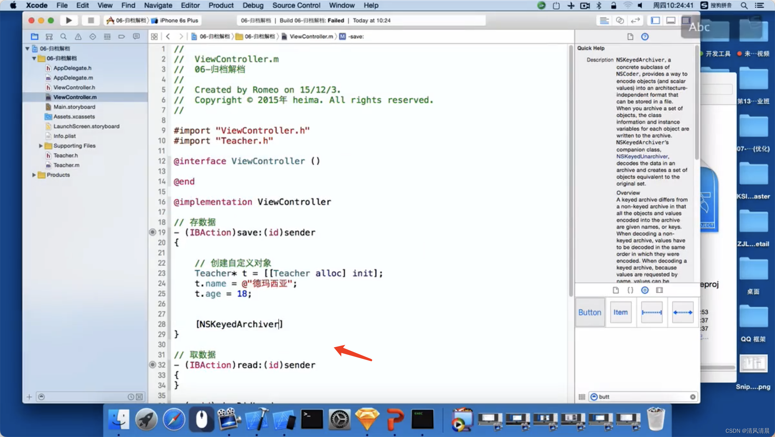775x437 pixels.
Task: Select AppDelegate.h in the navigator
Action: point(72,68)
